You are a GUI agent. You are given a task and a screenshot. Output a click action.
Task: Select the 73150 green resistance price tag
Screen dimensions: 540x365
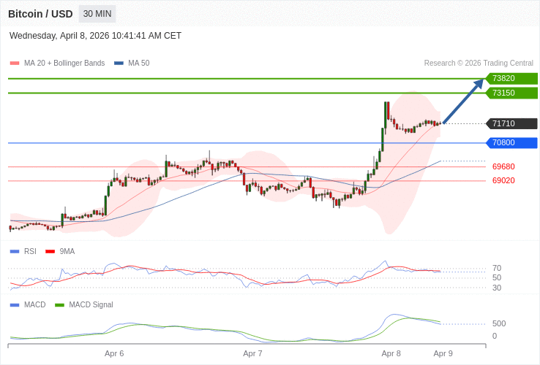point(511,93)
